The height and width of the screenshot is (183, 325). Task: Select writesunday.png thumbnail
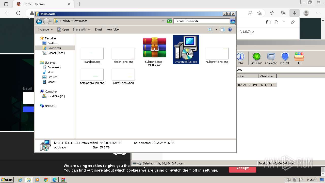coord(123,74)
